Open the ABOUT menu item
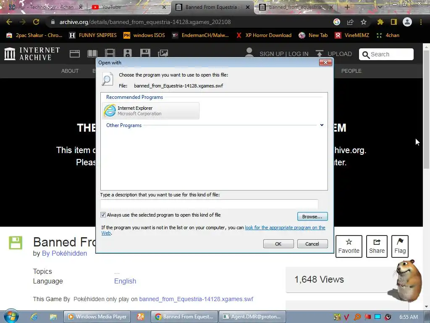The width and height of the screenshot is (430, 323). coord(70,71)
